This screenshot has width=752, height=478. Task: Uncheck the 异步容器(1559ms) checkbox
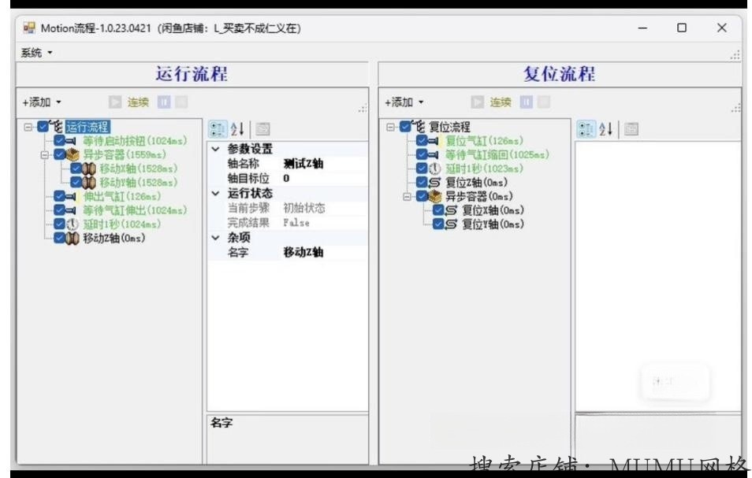59,154
